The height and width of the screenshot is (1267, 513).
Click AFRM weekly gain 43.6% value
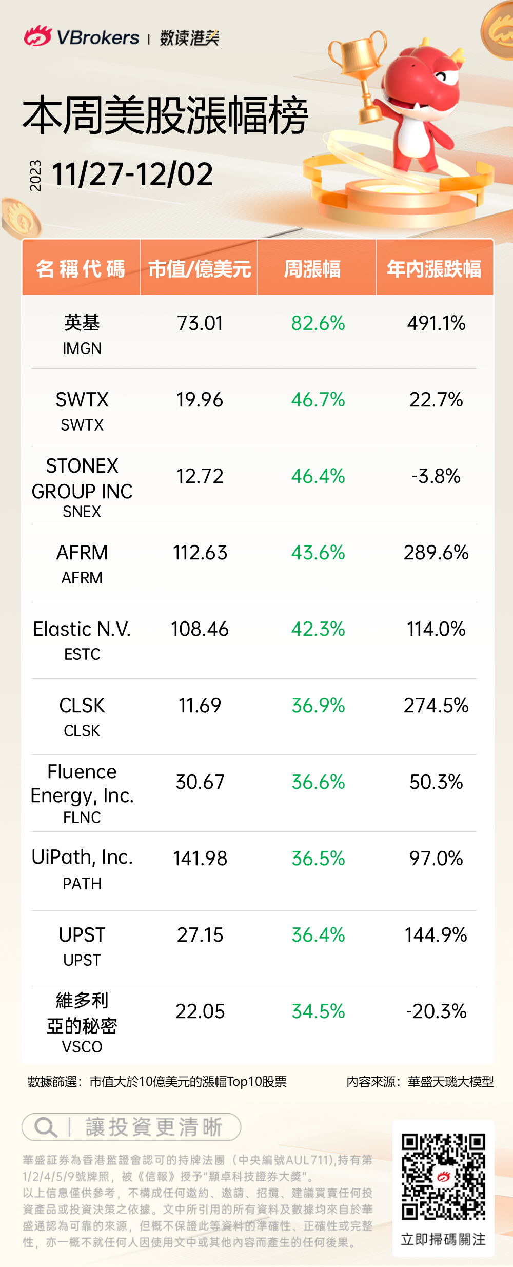(x=318, y=553)
